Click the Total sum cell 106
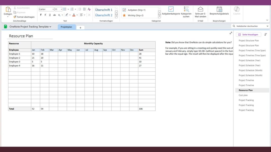 (x=147, y=109)
